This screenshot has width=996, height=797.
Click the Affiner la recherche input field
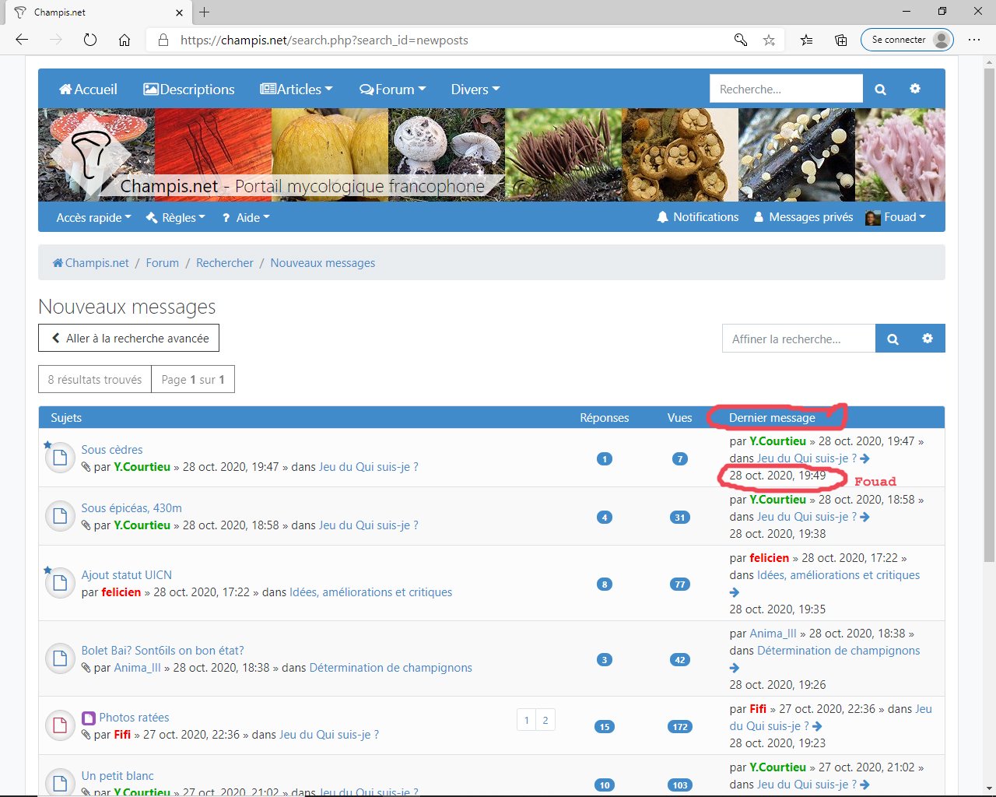point(798,339)
